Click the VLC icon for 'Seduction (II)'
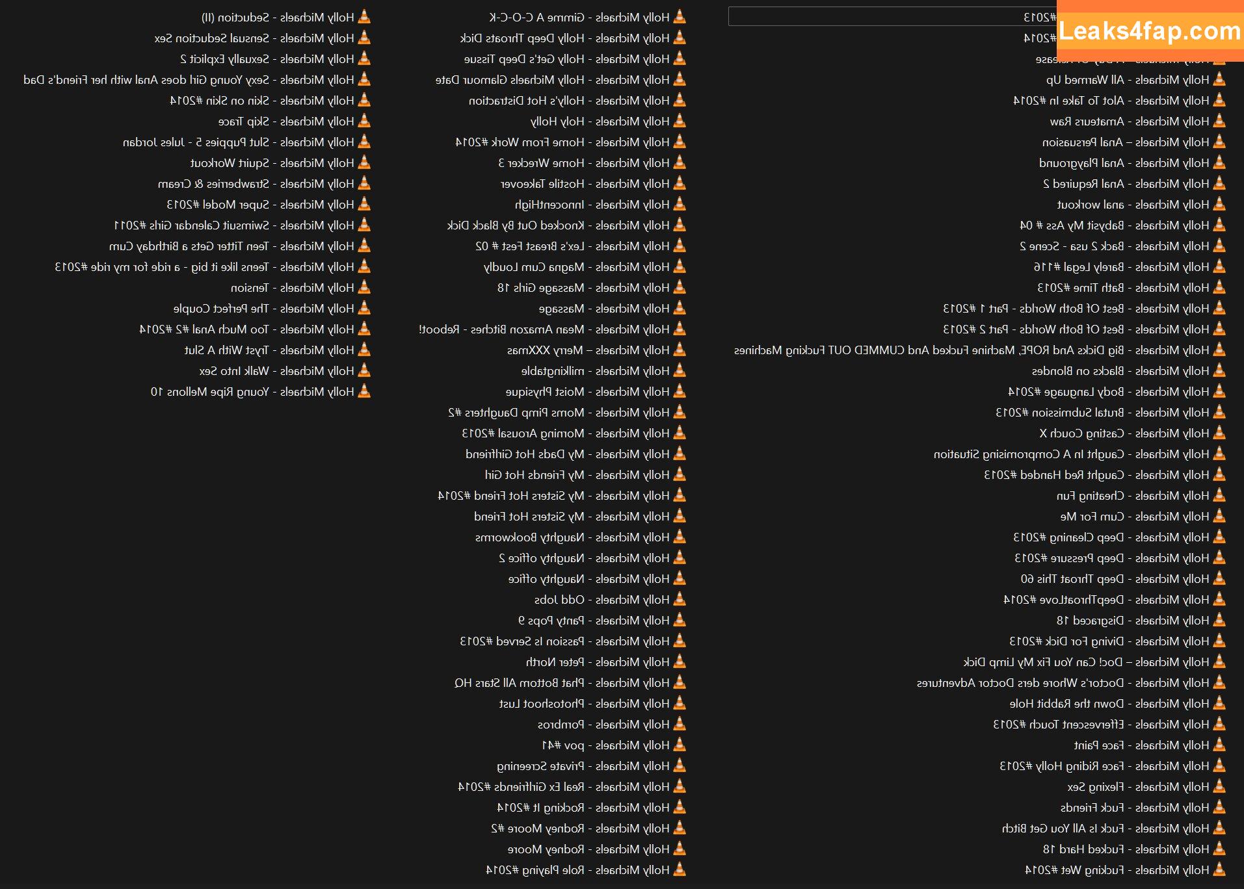This screenshot has height=889, width=1244. tap(365, 17)
